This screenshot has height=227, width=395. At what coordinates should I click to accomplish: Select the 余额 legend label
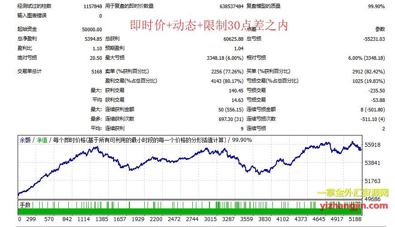click(x=25, y=140)
